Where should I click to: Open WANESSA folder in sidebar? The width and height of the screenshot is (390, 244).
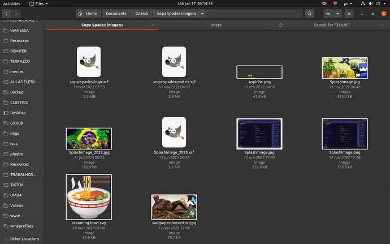pos(22,31)
